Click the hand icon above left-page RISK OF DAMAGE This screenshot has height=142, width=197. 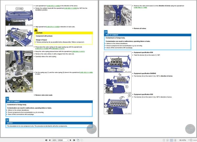(7, 98)
